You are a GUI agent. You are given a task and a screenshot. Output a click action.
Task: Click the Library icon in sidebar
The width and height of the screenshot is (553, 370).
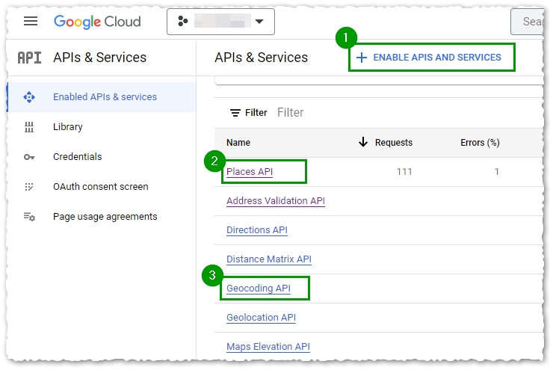pos(29,127)
